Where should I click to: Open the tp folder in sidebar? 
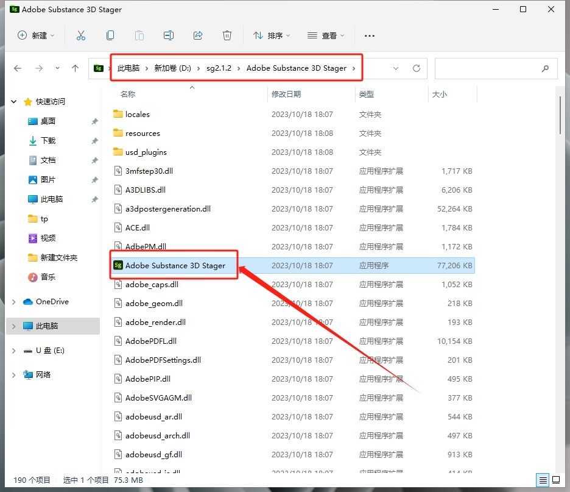tap(44, 219)
